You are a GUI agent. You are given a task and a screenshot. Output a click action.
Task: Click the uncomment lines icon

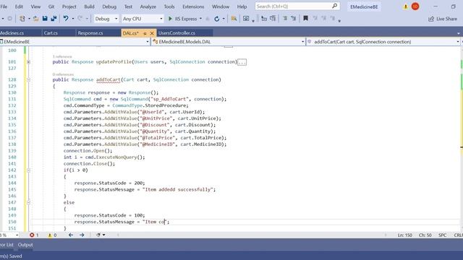click(x=294, y=19)
